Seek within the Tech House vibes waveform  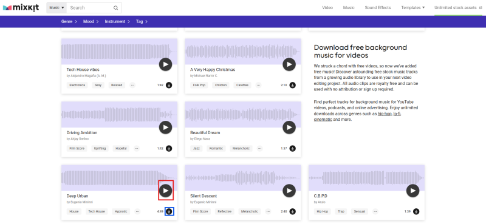[x=119, y=52]
